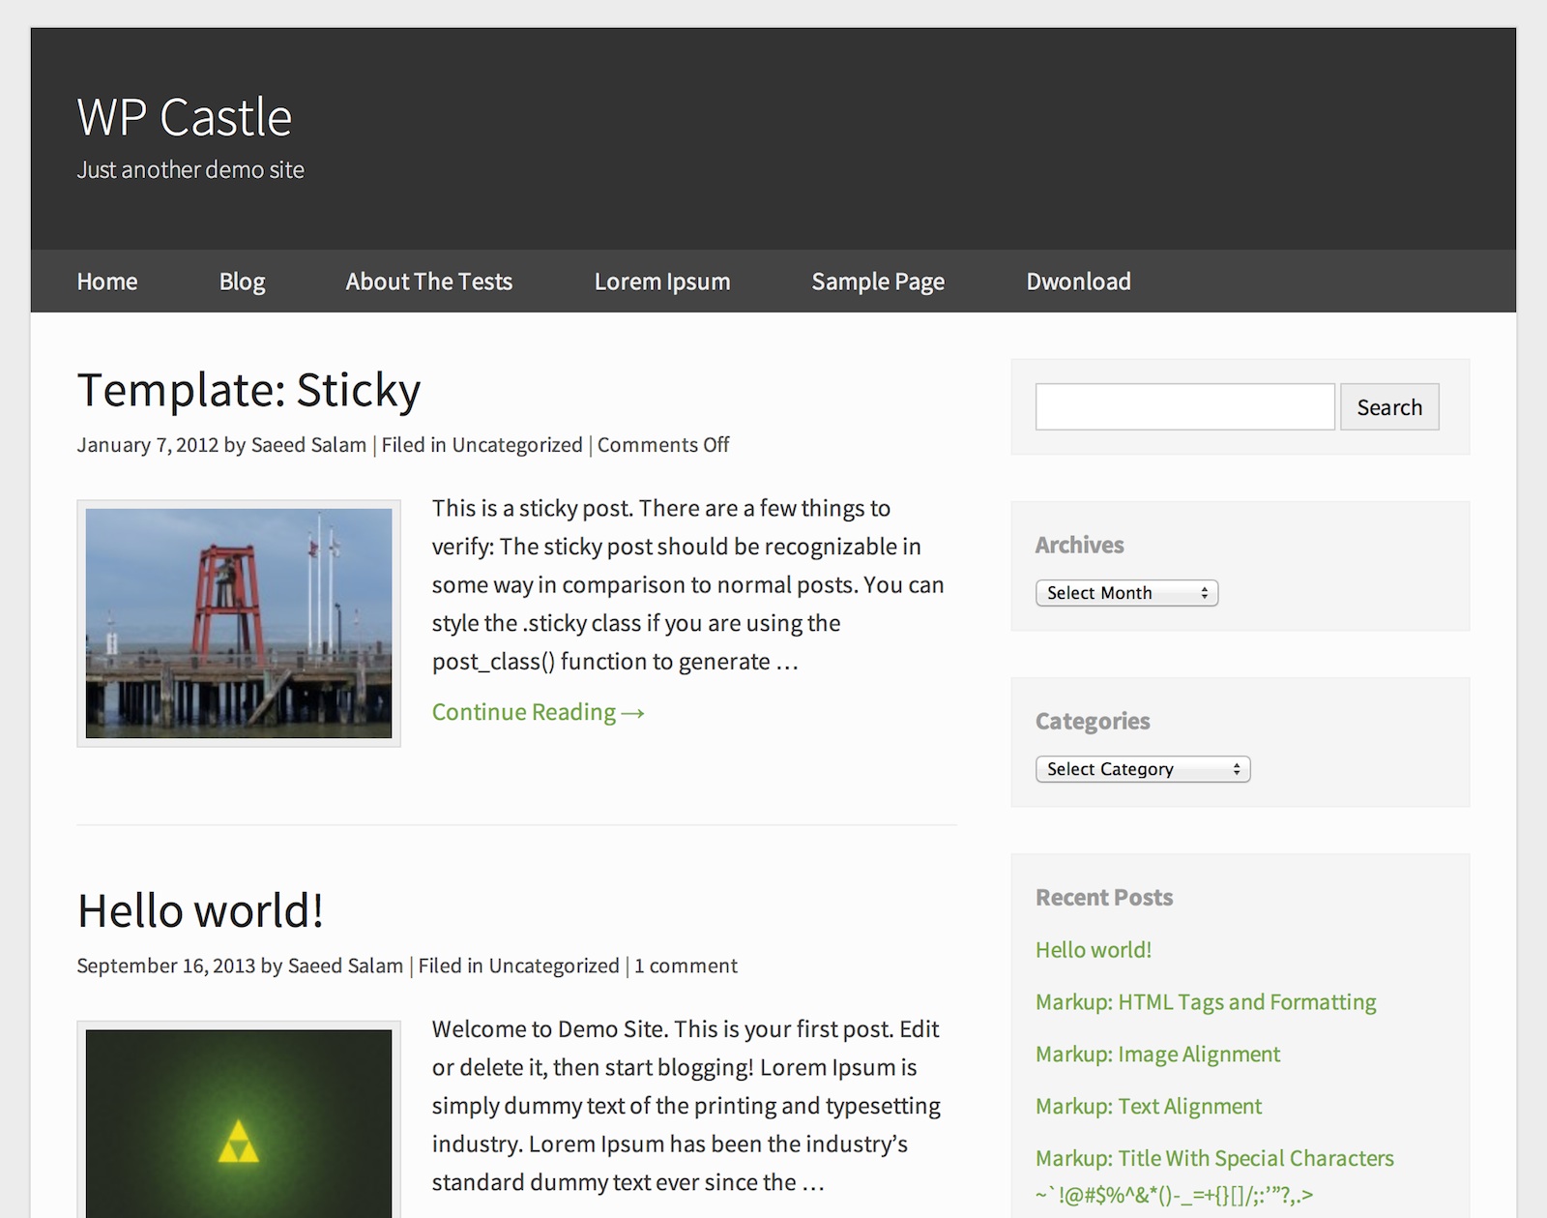Screen dimensions: 1547x1218
Task: Expand the Select Month archives dropdown
Action: 1126,593
